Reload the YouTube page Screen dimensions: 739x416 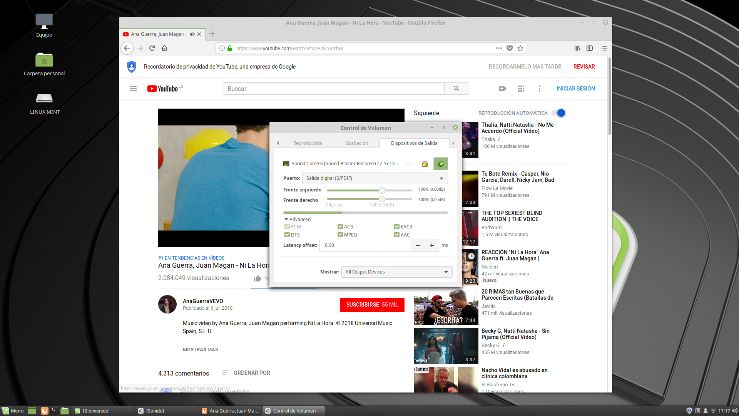tap(152, 48)
